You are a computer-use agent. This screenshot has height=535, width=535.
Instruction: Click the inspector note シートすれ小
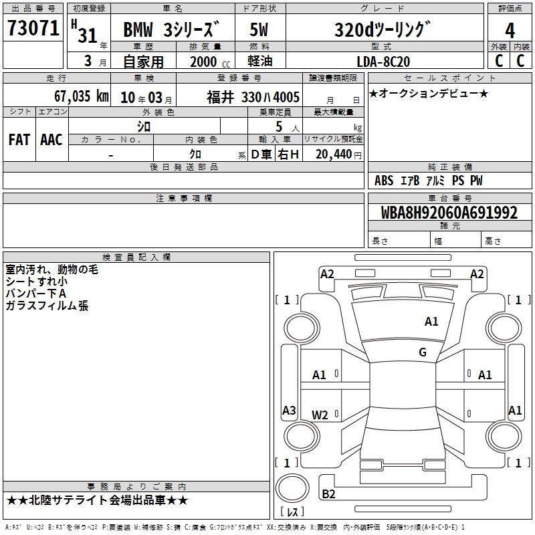37,282
